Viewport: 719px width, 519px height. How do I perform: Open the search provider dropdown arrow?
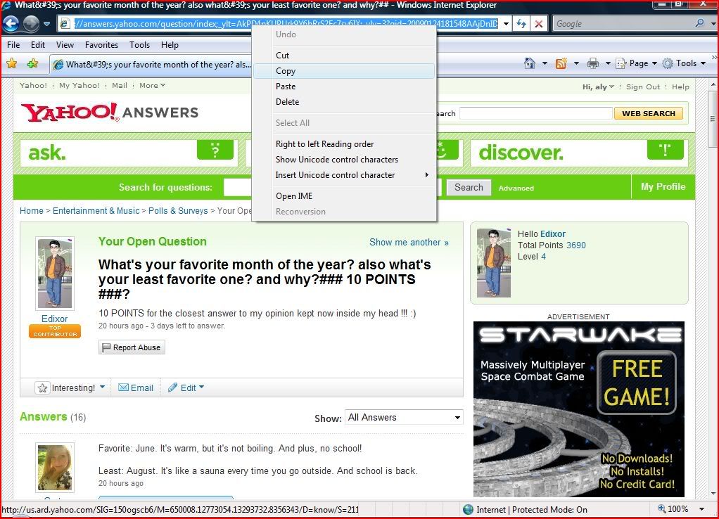713,23
